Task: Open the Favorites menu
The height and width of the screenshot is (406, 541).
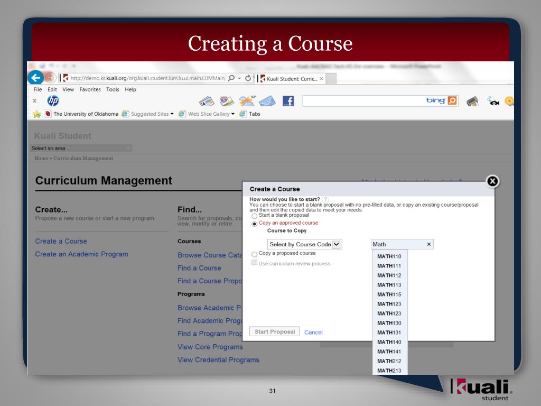Action: [90, 89]
